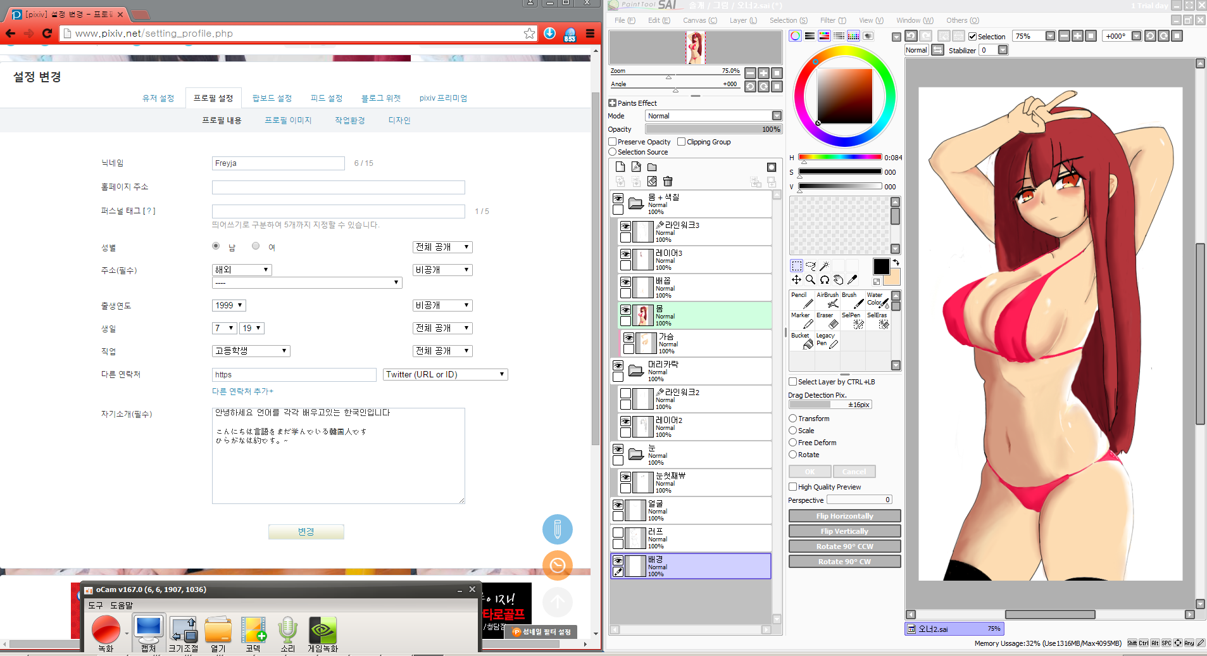
Task: Open the Filter menu
Action: click(x=833, y=20)
